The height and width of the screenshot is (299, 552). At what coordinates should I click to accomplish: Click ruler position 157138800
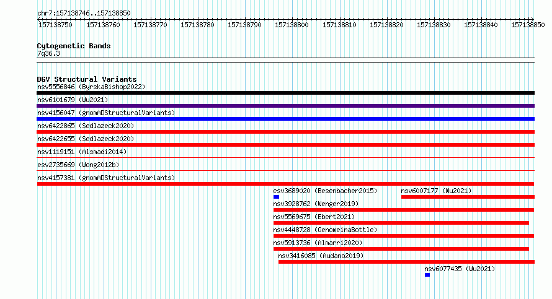click(292, 25)
